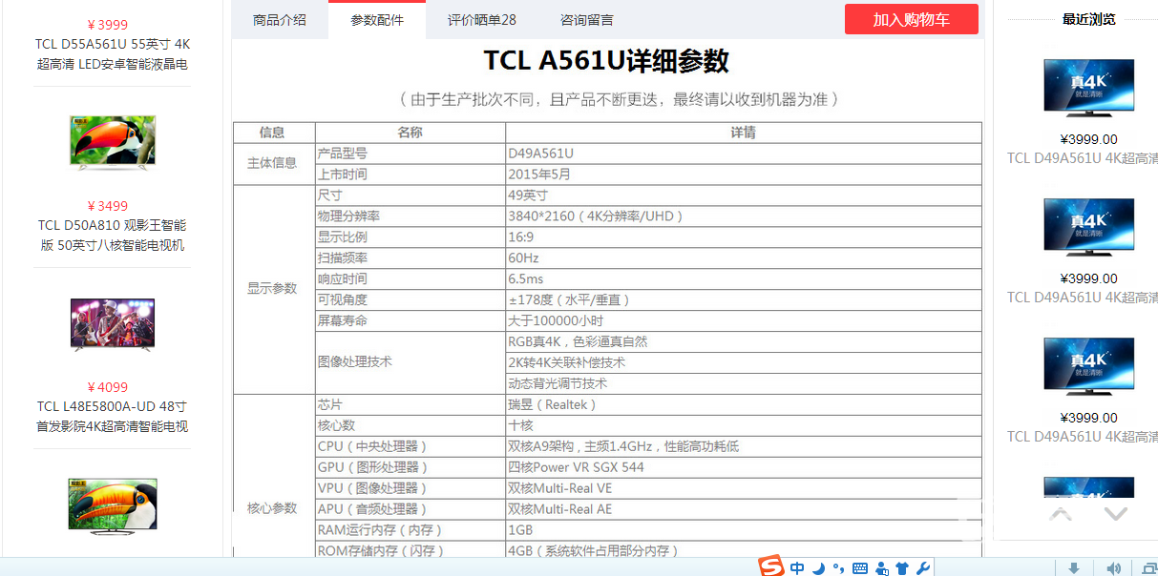
Task: Open the TCL D50A810 观影王 product link
Action: (113, 236)
